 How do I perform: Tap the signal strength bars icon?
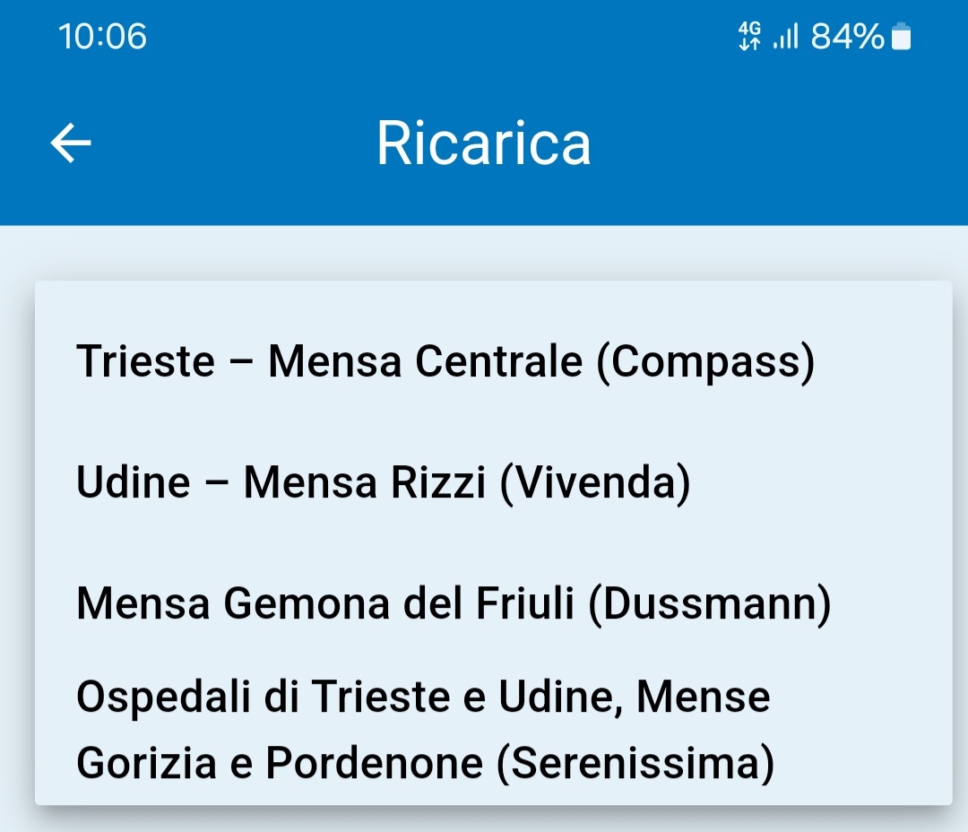click(786, 36)
